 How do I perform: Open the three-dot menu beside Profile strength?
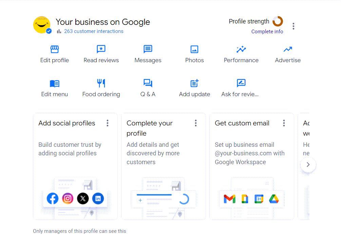pos(293,26)
